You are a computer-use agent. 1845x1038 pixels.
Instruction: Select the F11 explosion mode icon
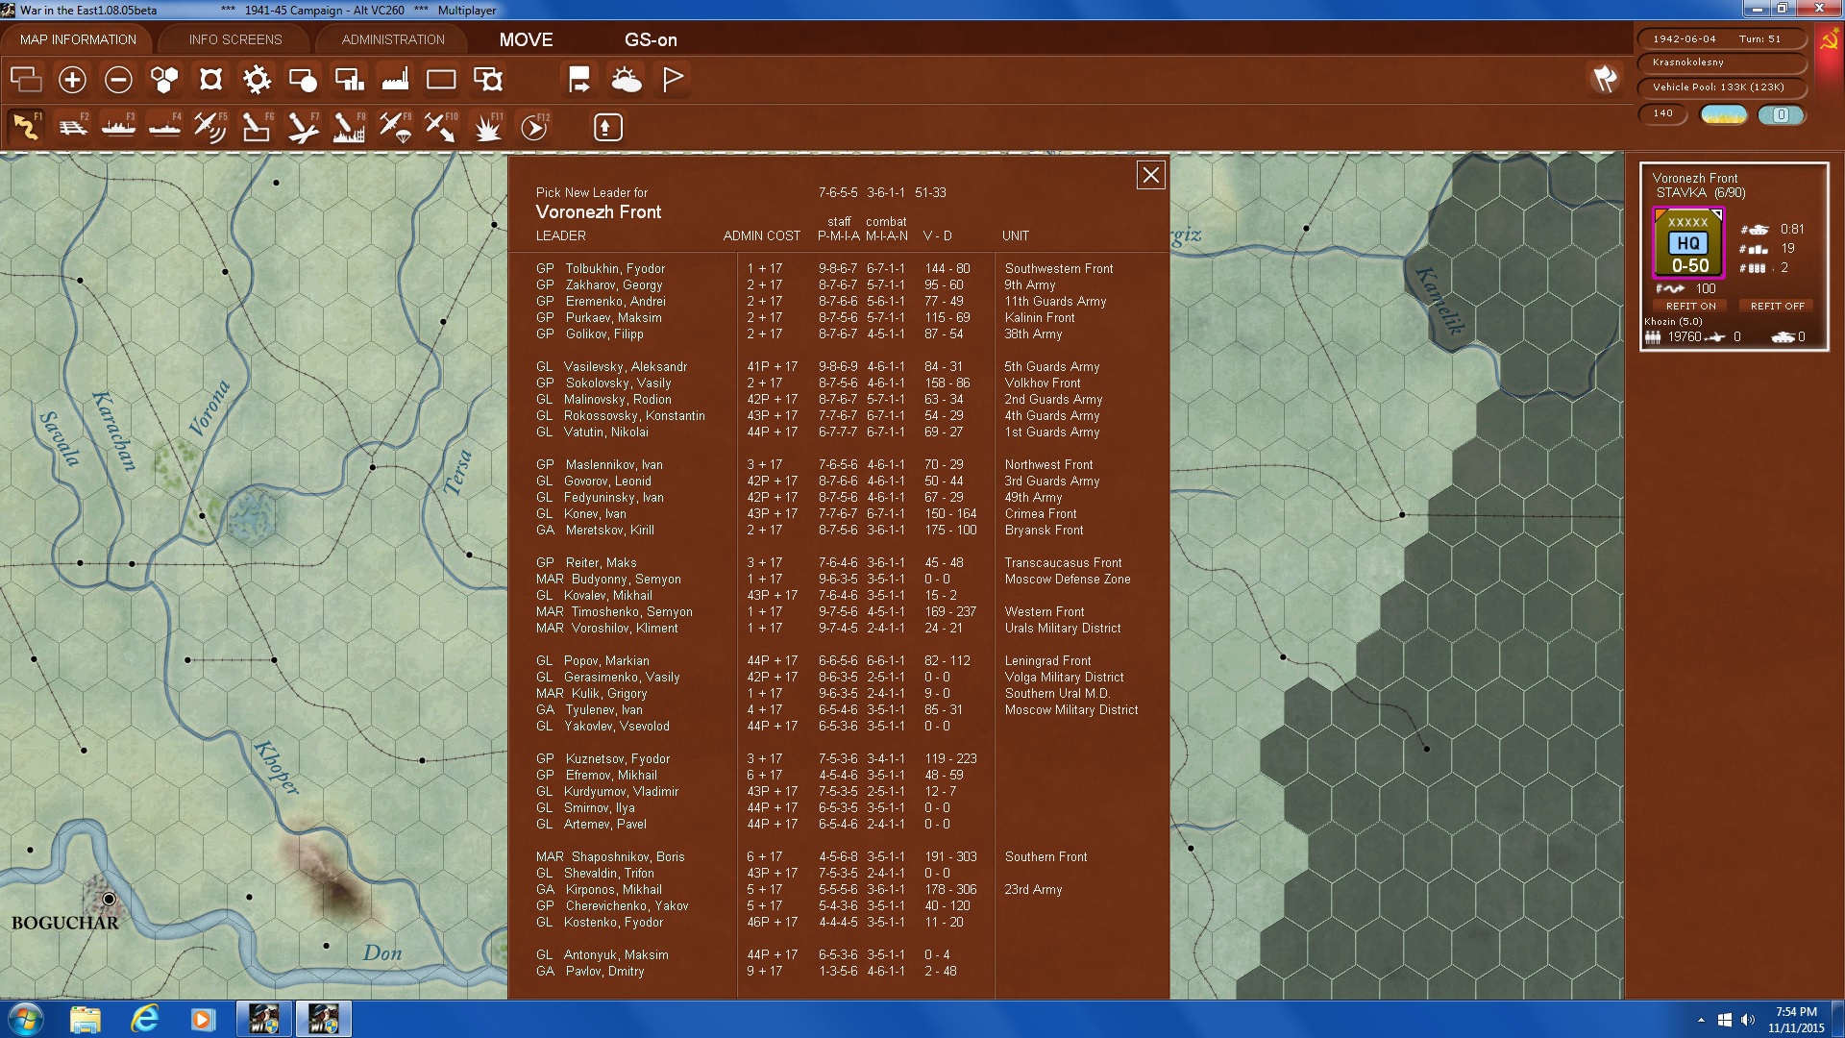(488, 127)
